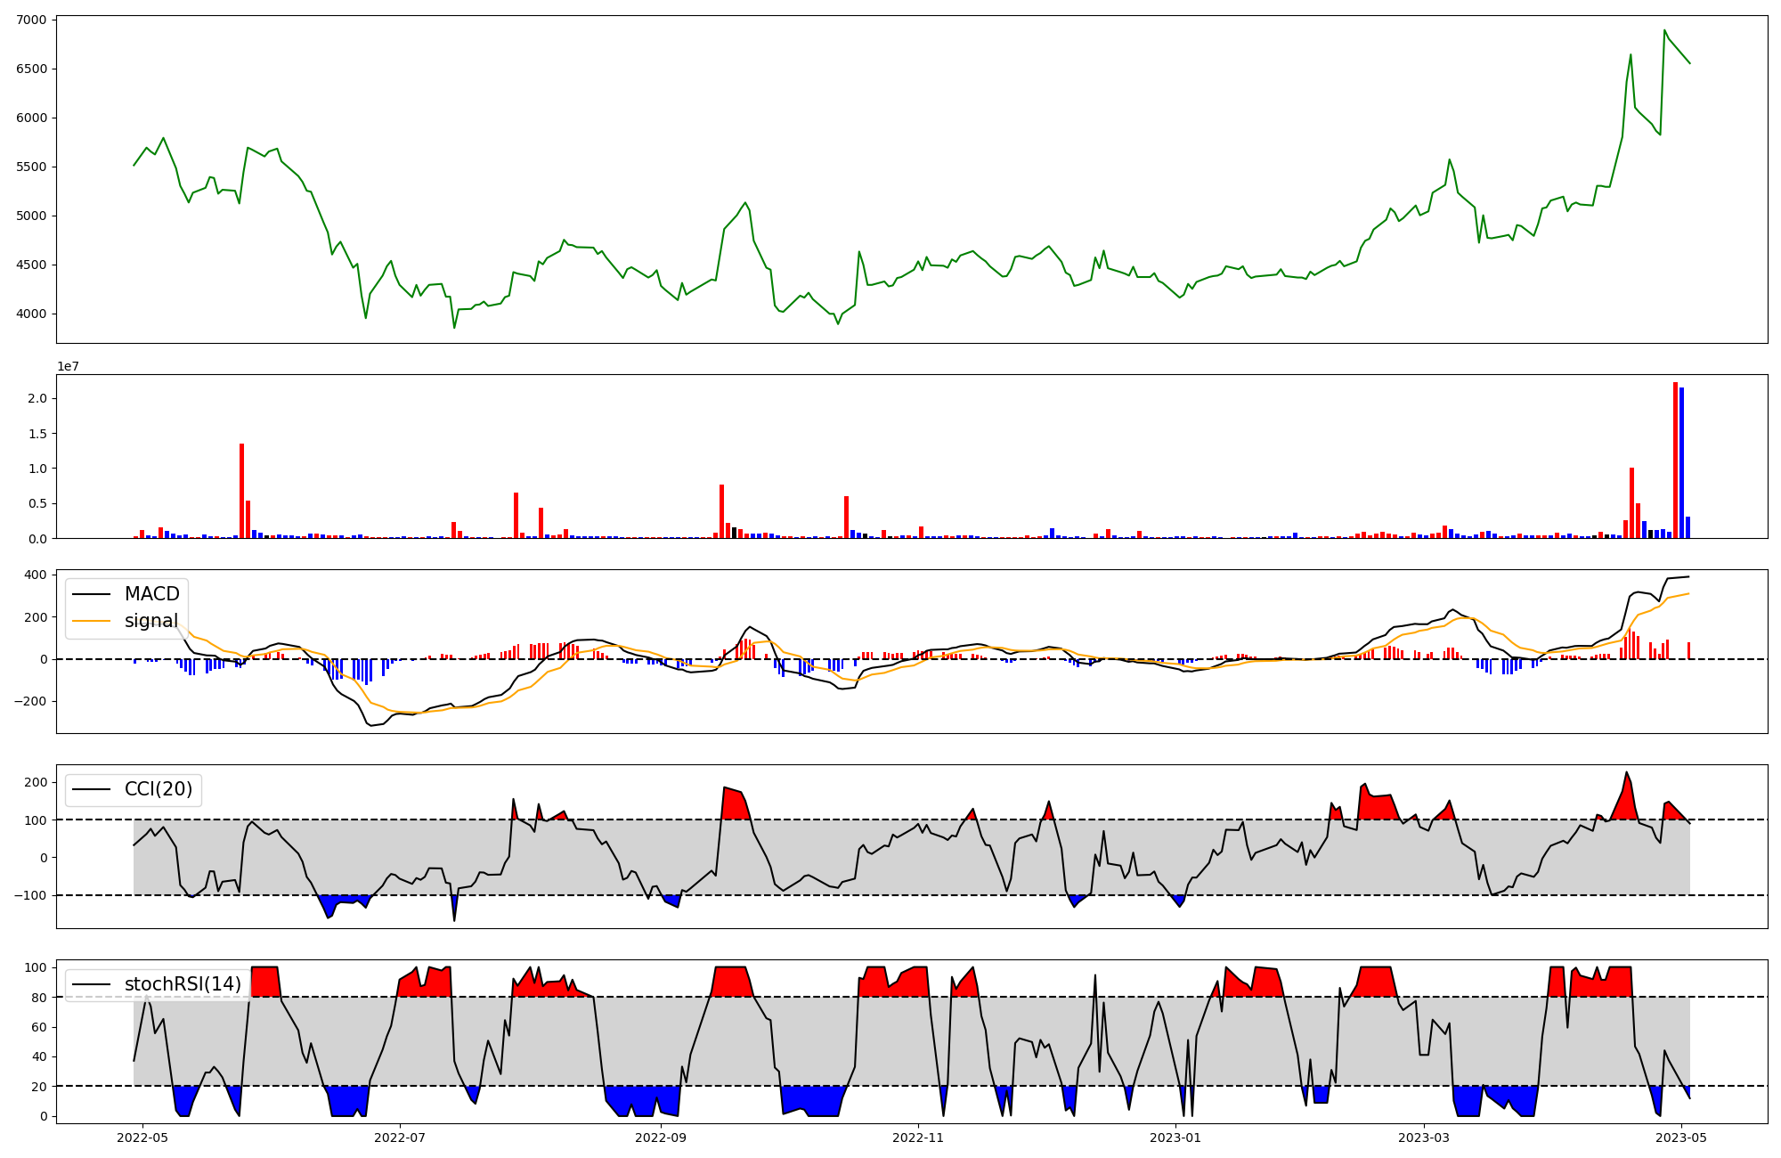The image size is (1781, 1158).
Task: Click the 1e7 exponent label above volume
Action: coord(68,366)
